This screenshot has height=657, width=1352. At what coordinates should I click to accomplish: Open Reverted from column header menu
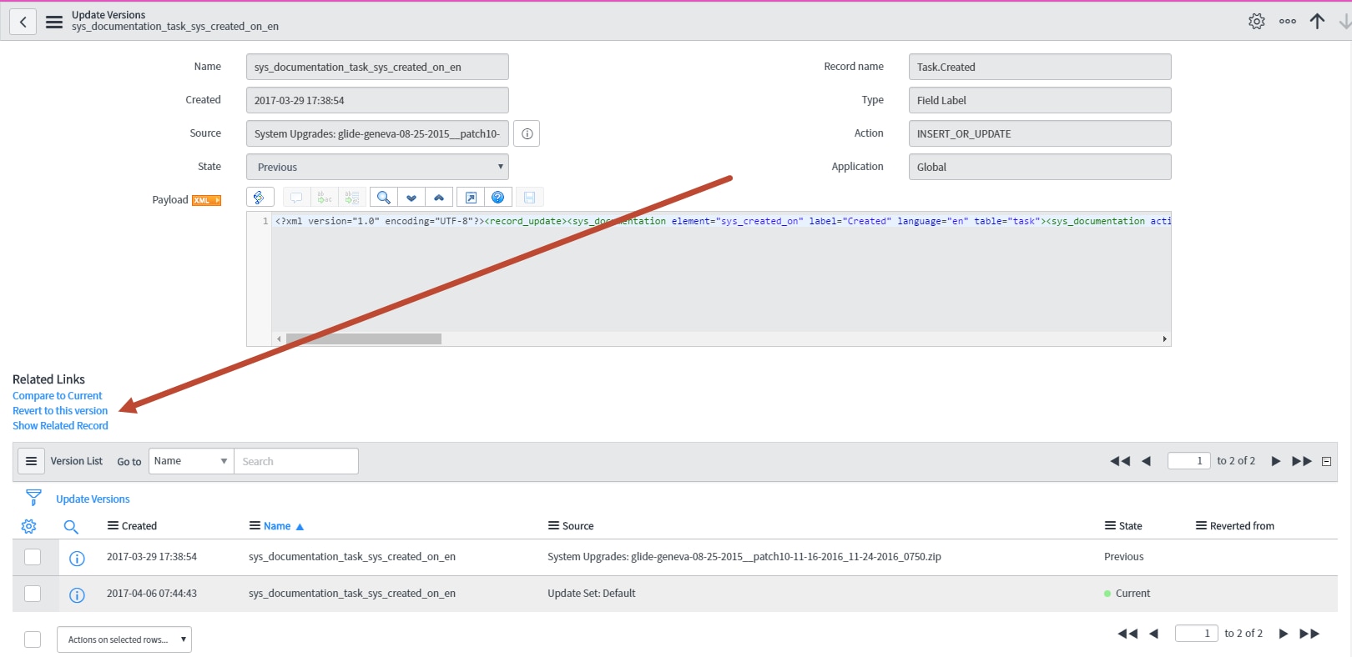1201,526
